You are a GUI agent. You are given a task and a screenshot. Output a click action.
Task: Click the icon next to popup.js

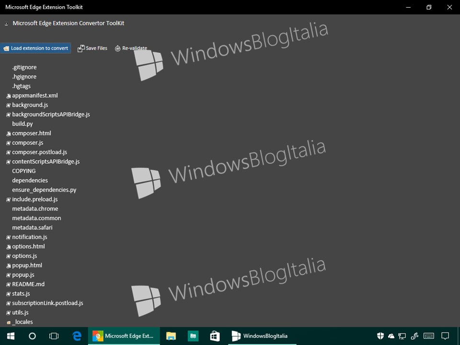[x=9, y=275]
